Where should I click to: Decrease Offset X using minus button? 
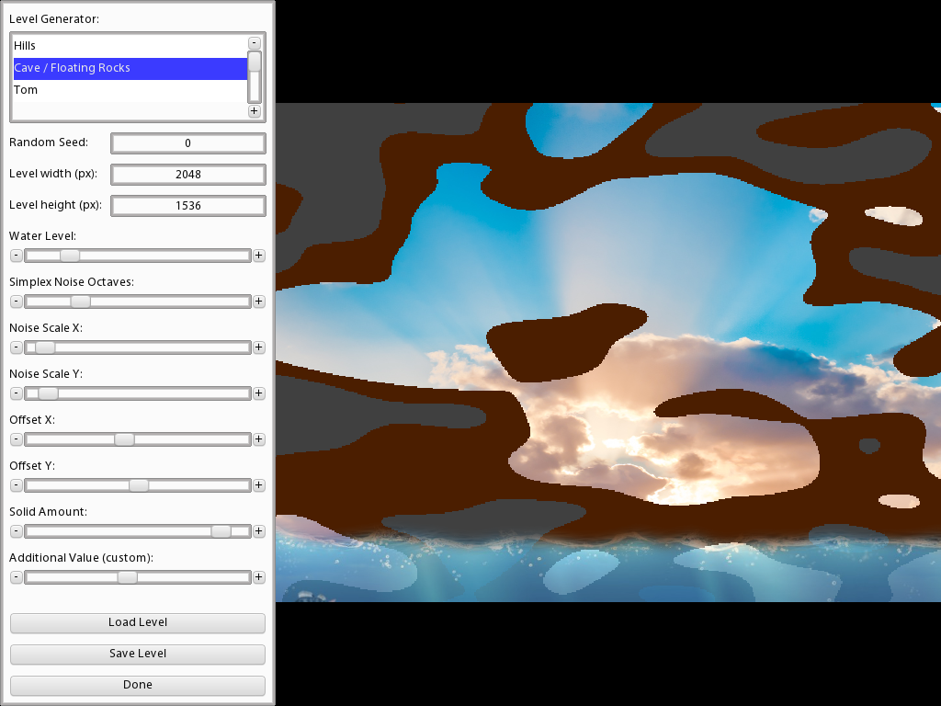16,439
